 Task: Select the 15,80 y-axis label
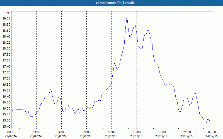click(6, 114)
